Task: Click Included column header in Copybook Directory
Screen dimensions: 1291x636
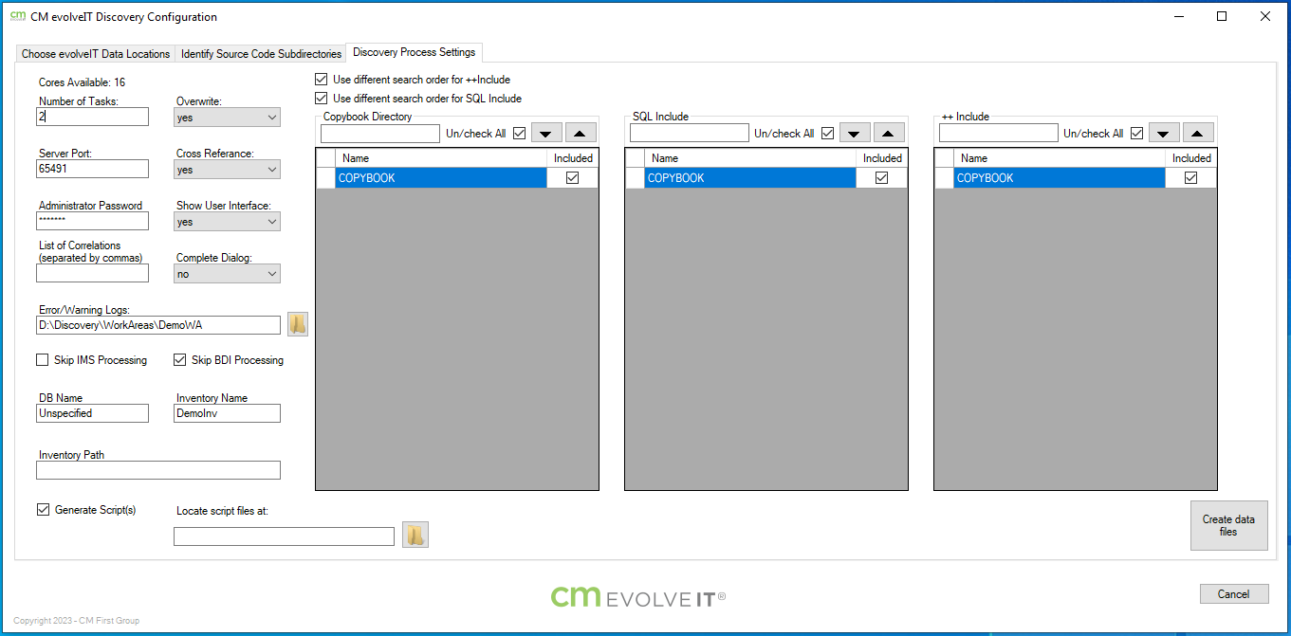Action: tap(573, 158)
